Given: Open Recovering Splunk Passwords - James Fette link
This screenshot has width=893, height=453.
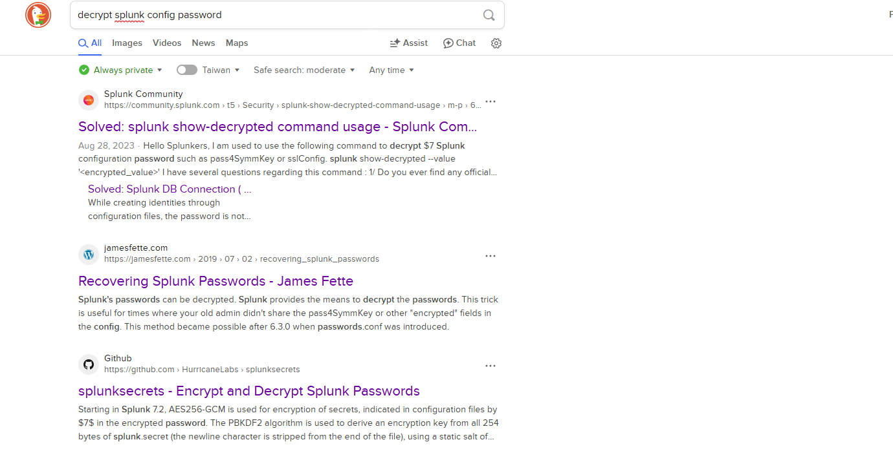Looking at the screenshot, I should [x=215, y=281].
